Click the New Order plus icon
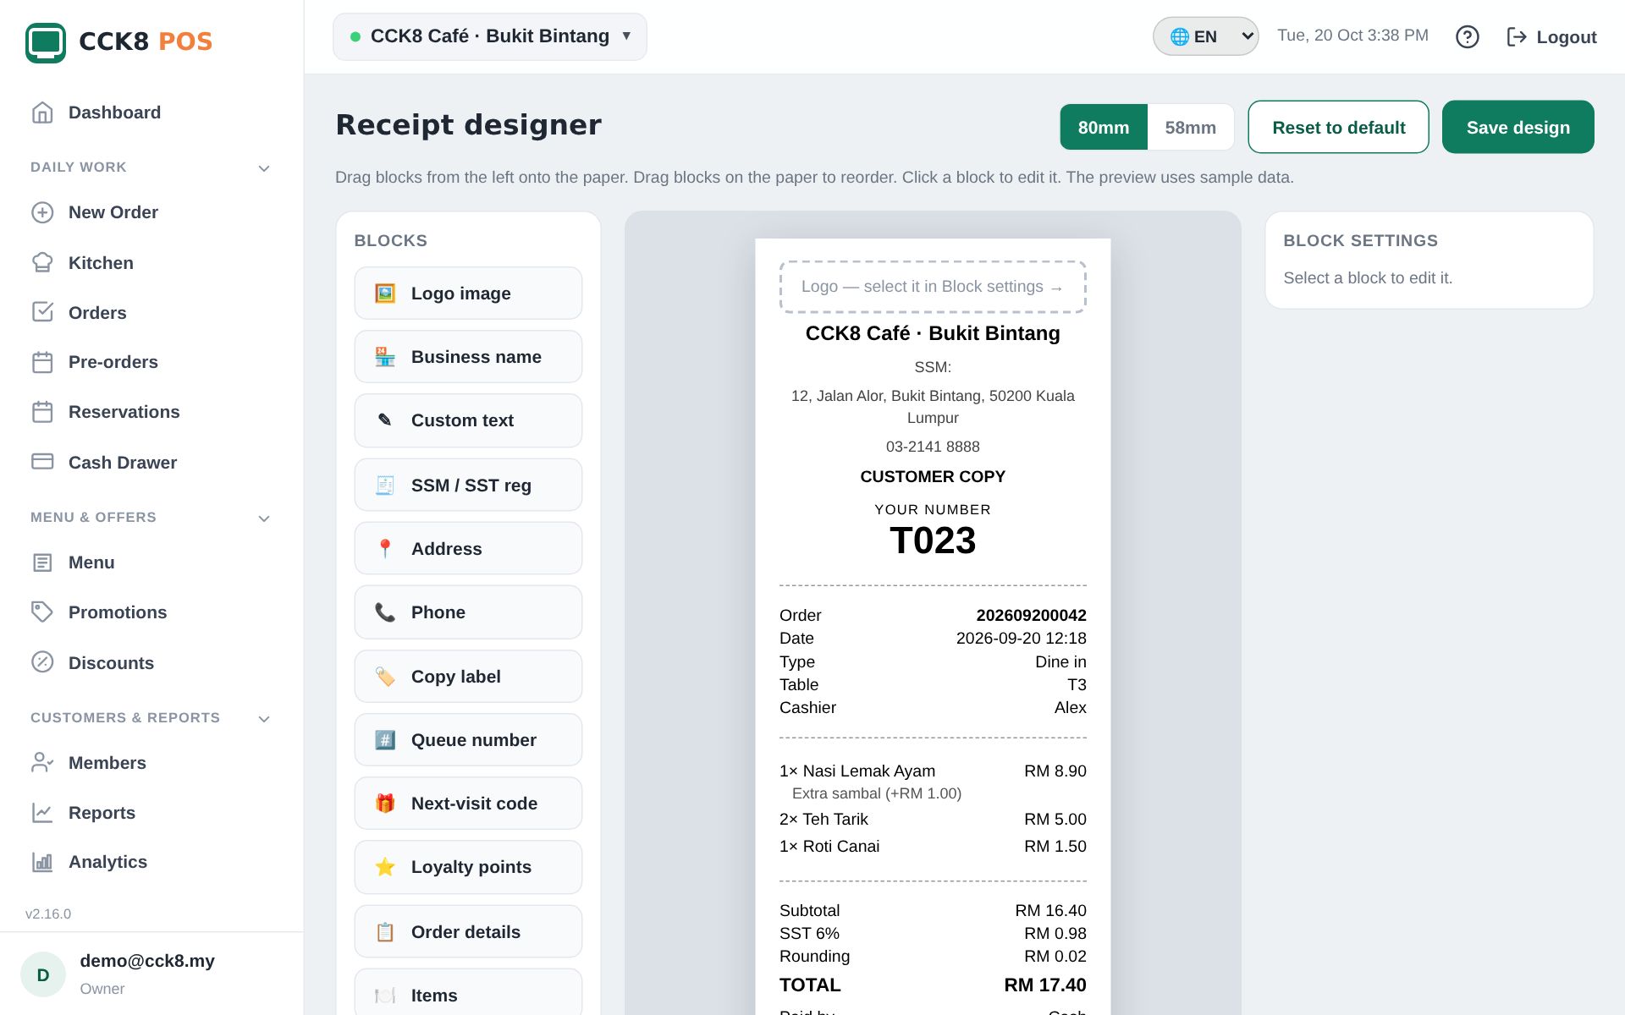 [42, 212]
